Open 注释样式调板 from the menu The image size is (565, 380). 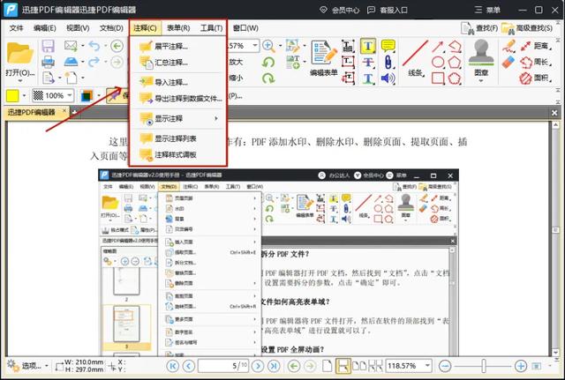tap(178, 155)
